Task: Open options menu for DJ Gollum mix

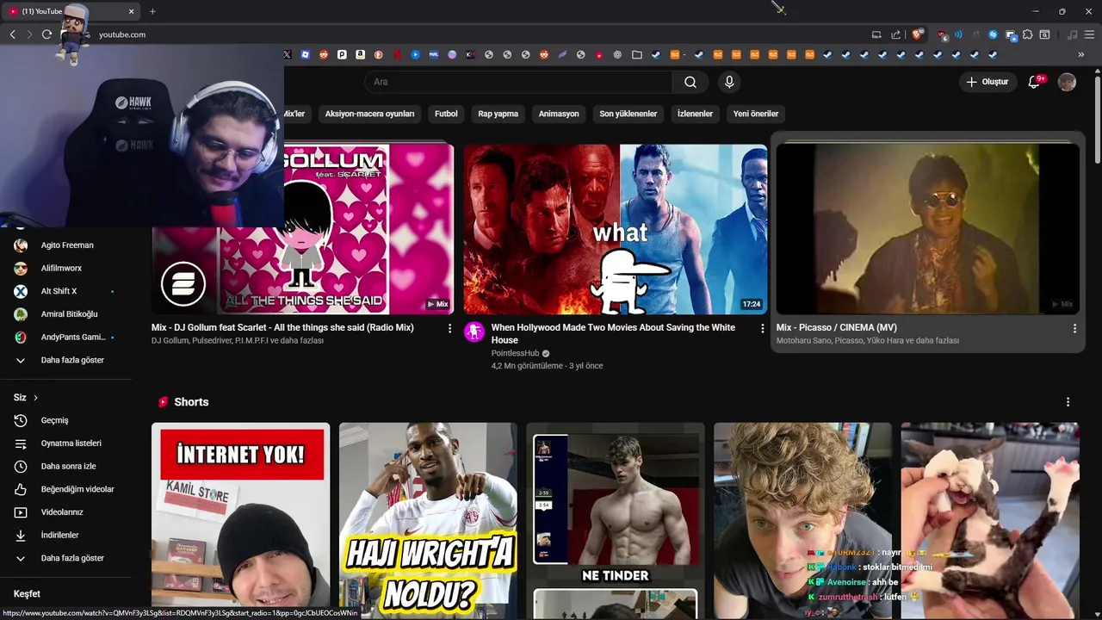Action: (449, 328)
